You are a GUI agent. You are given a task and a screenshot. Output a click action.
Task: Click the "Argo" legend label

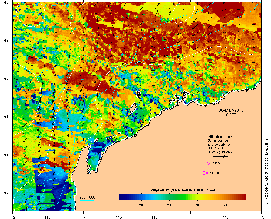[216, 163]
